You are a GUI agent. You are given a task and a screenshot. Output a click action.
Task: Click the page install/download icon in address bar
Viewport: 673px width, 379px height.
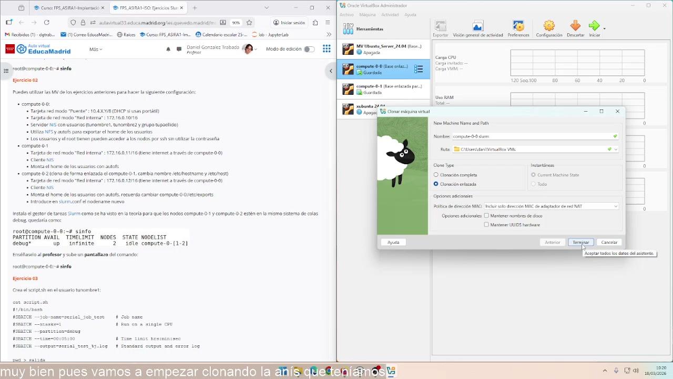tap(223, 23)
